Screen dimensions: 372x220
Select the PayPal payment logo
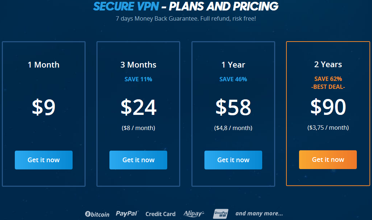pyautogui.click(x=127, y=213)
